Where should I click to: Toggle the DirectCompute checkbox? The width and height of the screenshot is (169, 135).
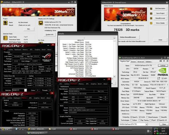tap(147, 117)
